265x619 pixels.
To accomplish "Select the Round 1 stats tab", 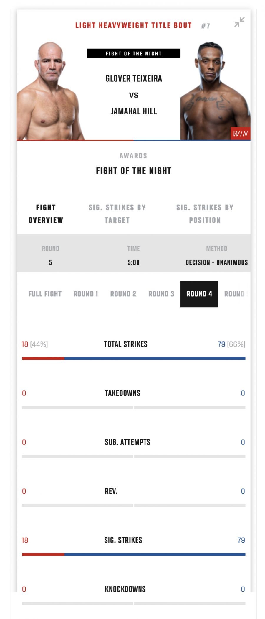I will tap(85, 294).
